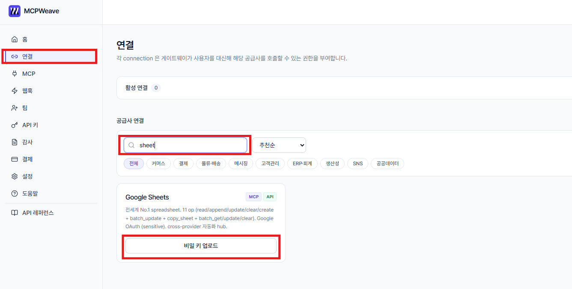Viewport: 572px width, 289px height.
Task: Click the home icon in sidebar
Action: (15, 39)
